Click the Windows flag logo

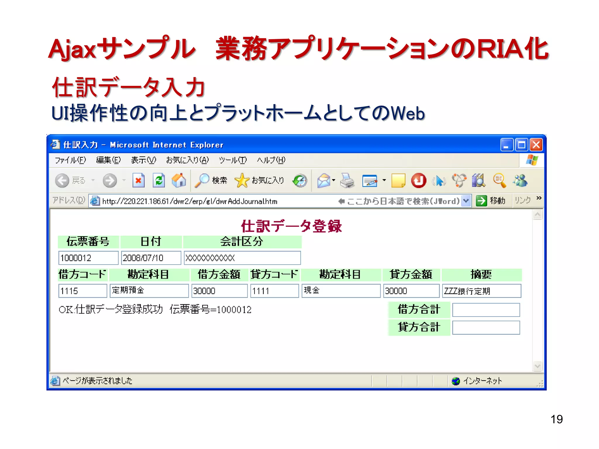point(531,160)
